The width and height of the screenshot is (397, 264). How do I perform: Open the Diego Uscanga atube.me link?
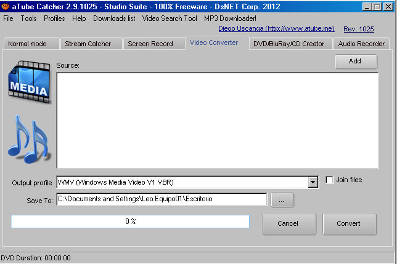(275, 29)
